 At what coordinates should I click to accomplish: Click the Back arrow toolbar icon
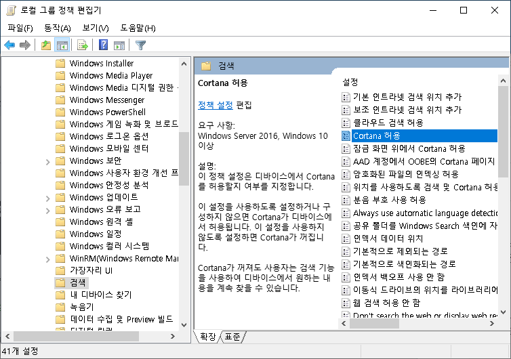point(9,45)
